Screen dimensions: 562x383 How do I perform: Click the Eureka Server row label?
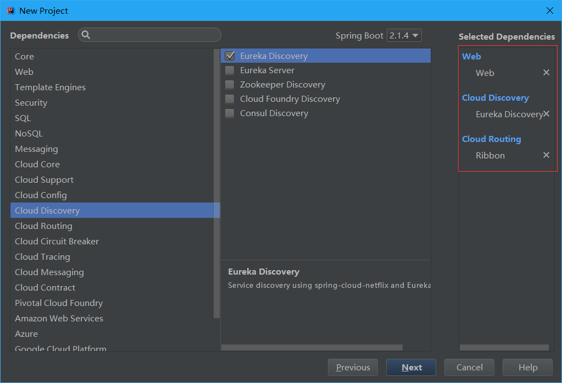[267, 70]
